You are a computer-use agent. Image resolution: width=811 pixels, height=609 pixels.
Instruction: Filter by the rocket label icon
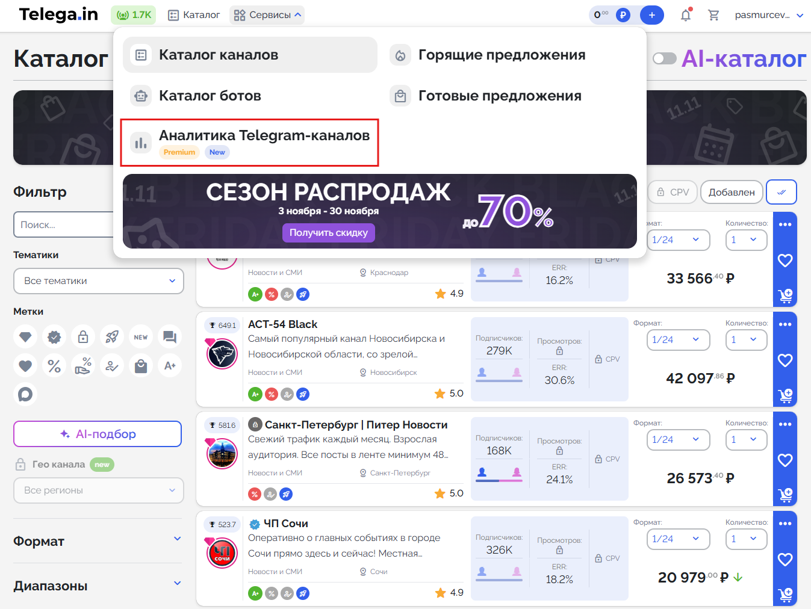click(x=112, y=337)
